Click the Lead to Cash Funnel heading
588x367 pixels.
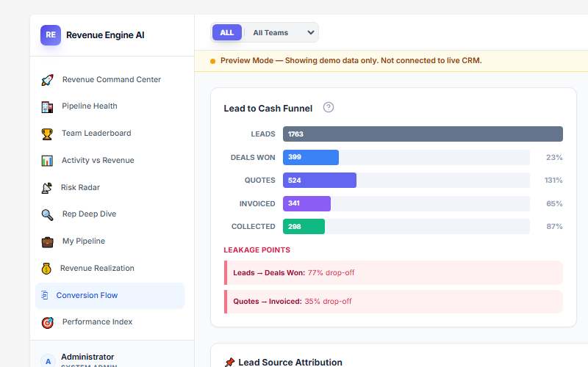(268, 108)
